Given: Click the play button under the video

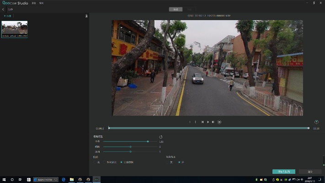Looking at the screenshot, I should click(208, 122).
